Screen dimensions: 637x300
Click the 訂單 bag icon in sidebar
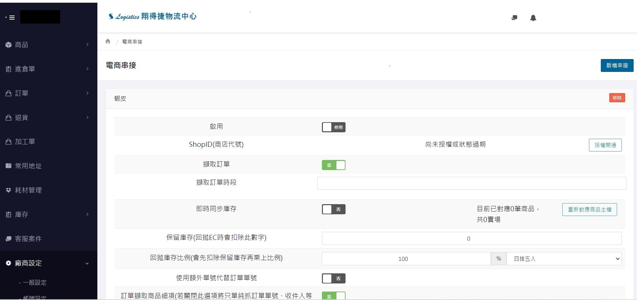point(8,93)
